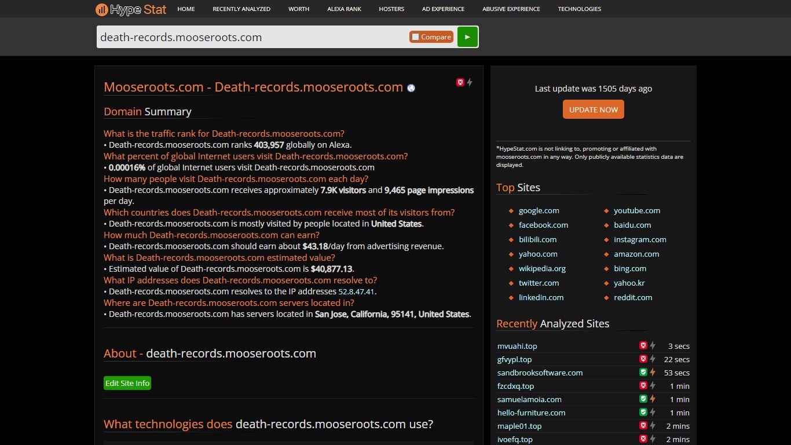Open the google.com top site link
This screenshot has height=445, width=791.
point(539,210)
